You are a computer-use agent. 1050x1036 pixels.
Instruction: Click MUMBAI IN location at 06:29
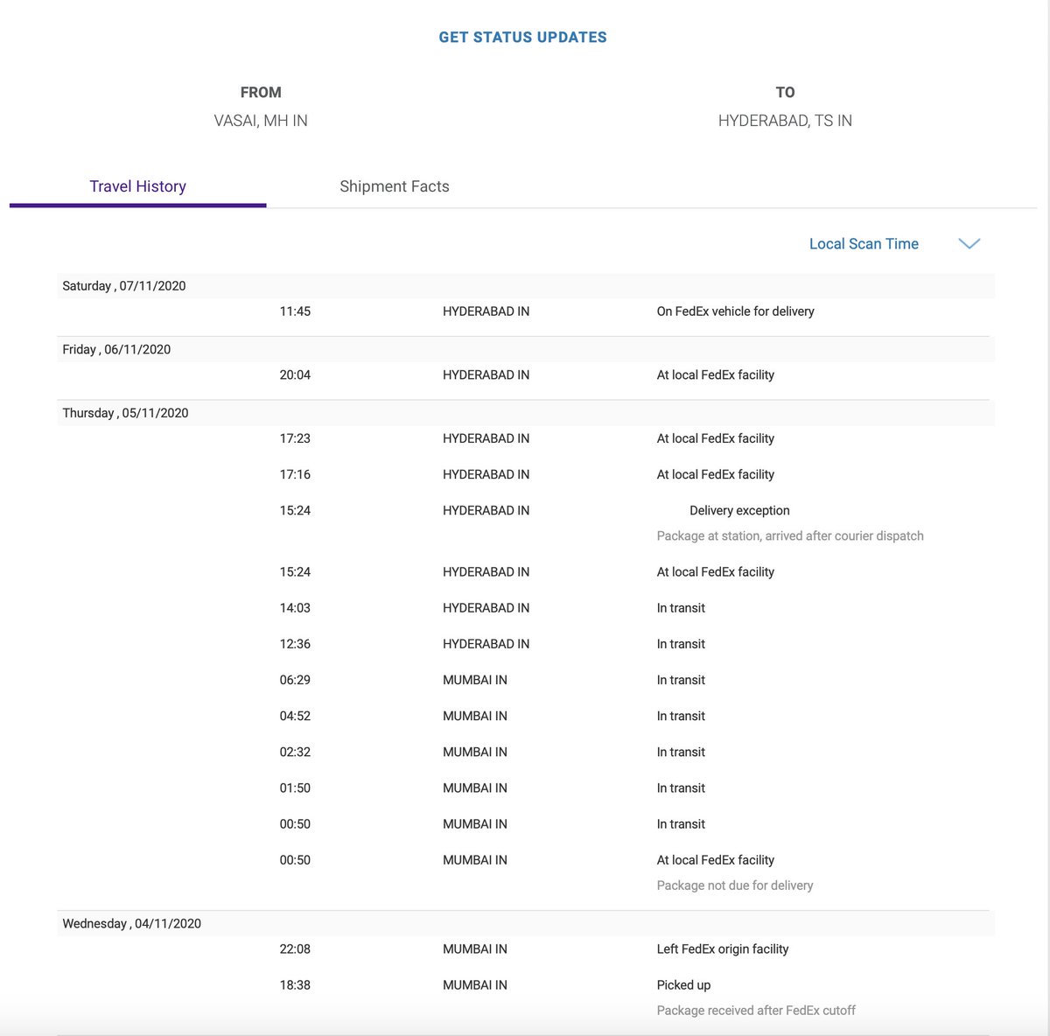click(475, 680)
